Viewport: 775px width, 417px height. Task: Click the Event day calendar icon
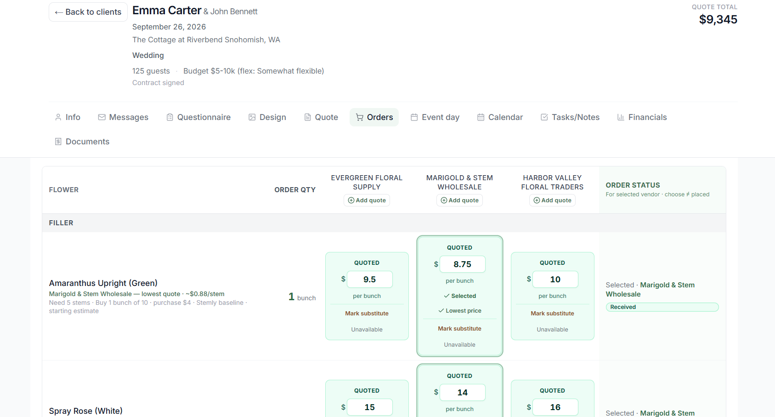click(414, 117)
